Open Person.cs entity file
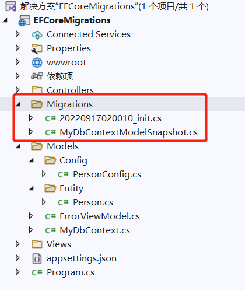 coord(93,202)
